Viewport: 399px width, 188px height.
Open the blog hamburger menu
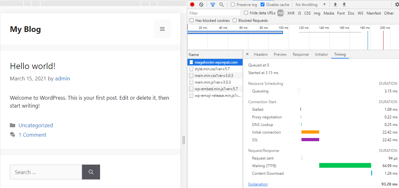pos(162,29)
